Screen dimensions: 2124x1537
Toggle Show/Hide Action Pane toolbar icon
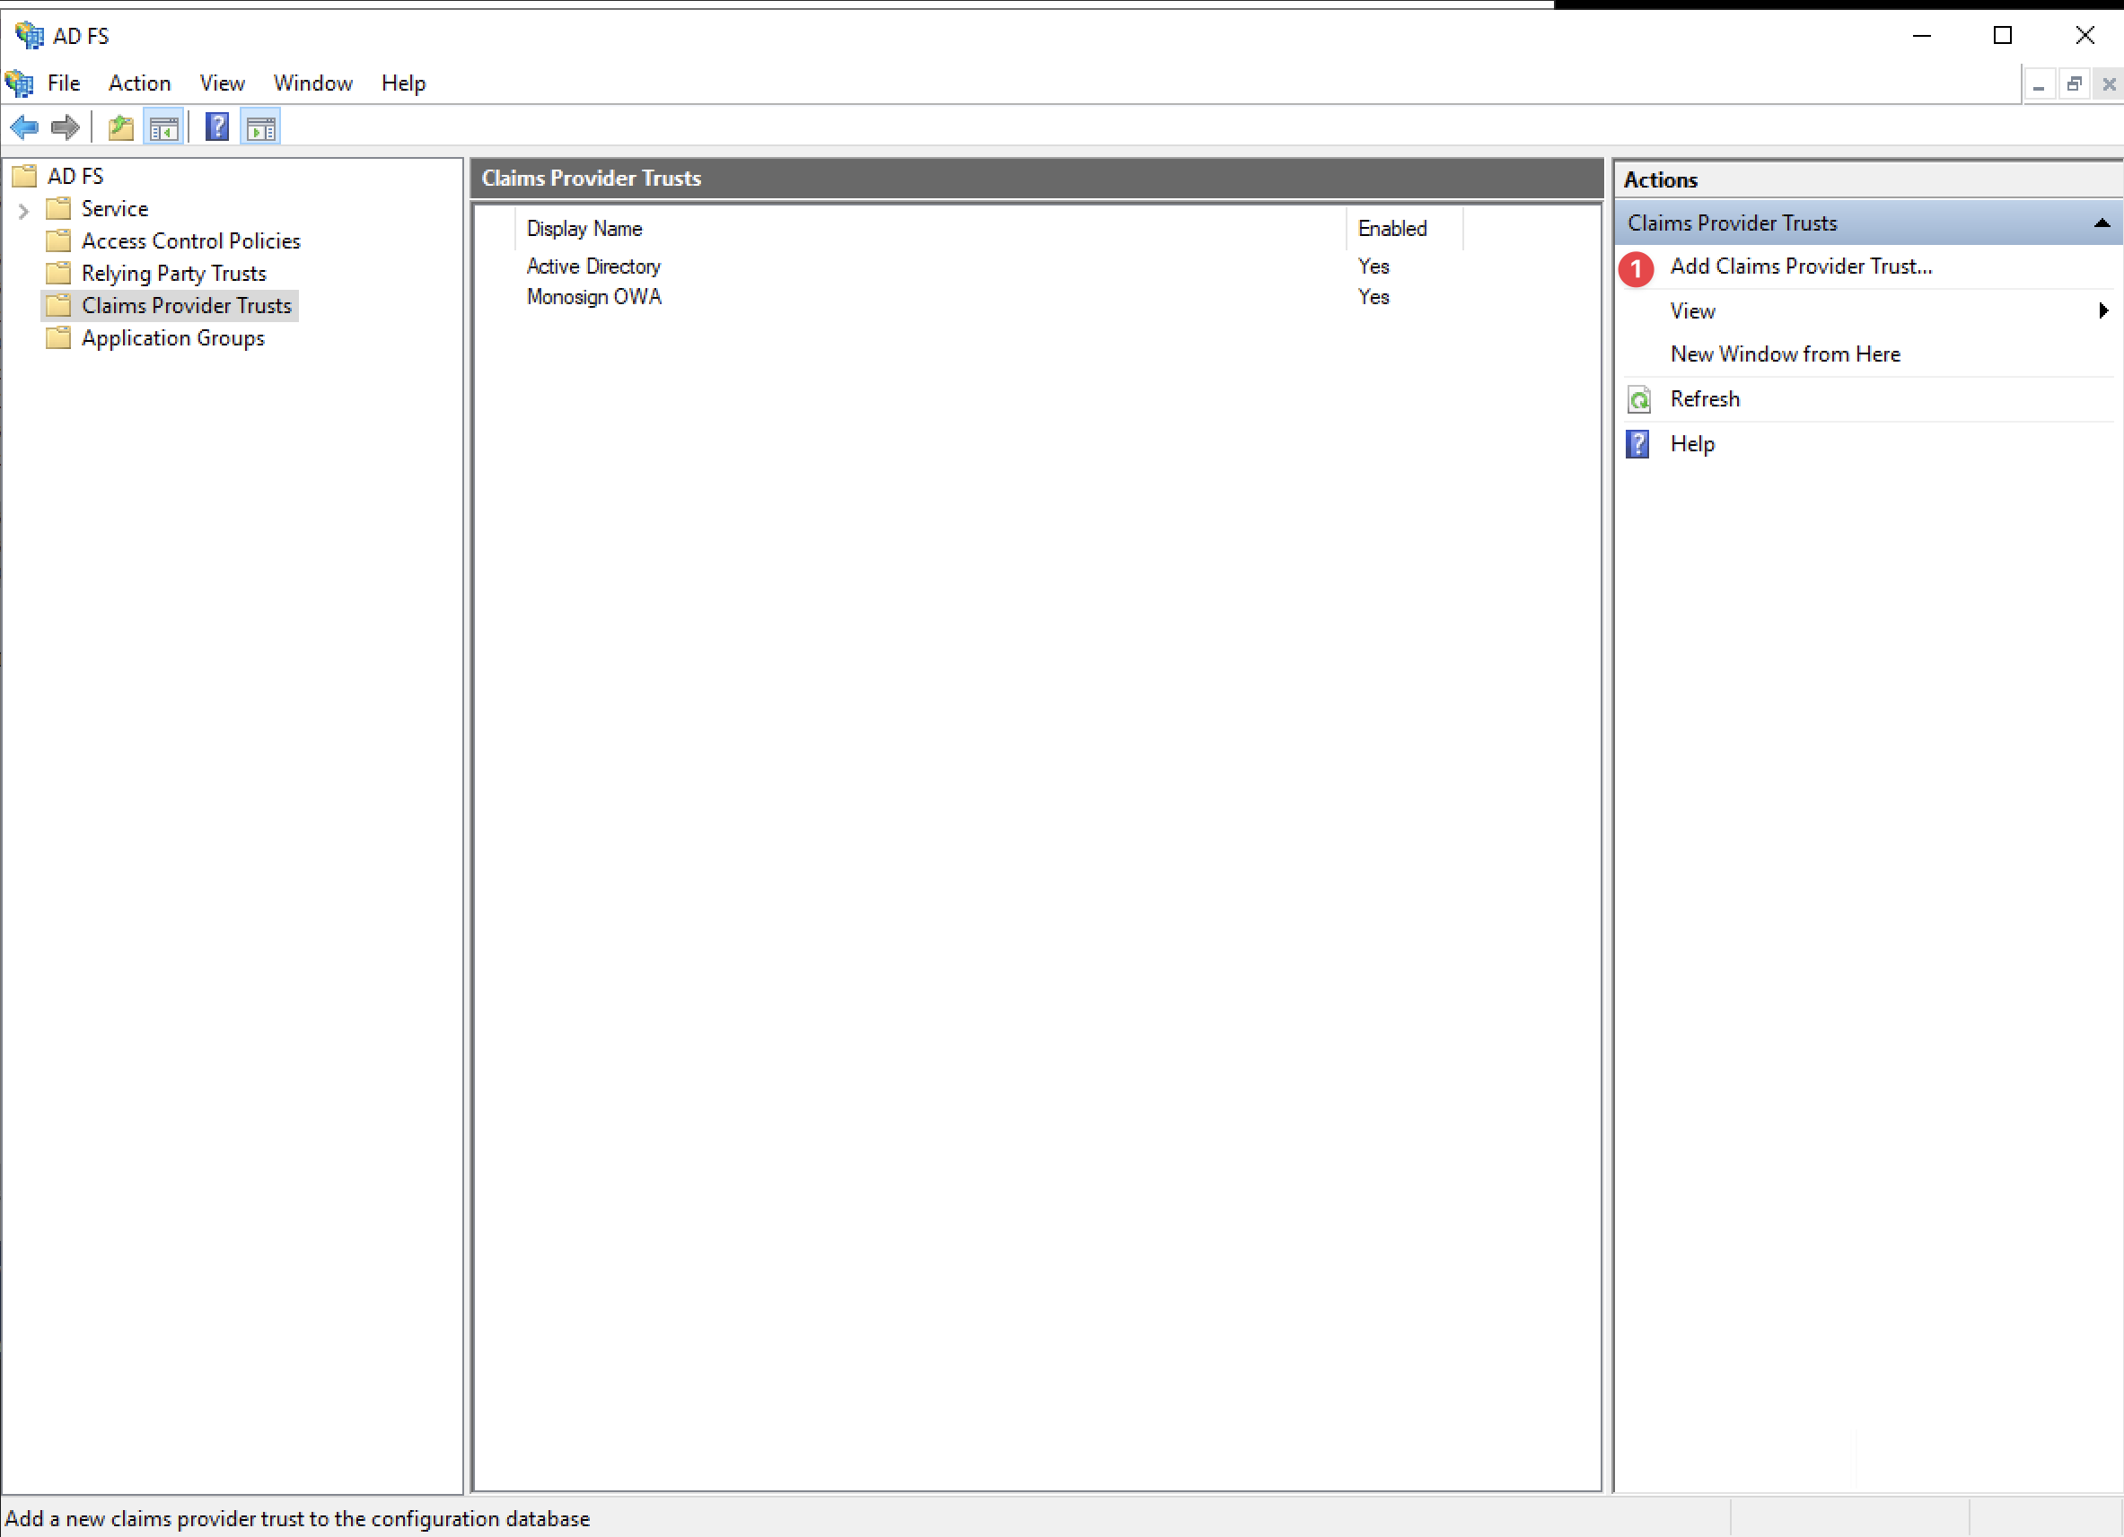(261, 127)
